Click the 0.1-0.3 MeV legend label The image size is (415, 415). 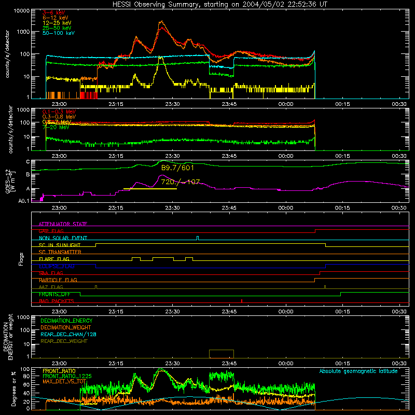tap(59, 112)
